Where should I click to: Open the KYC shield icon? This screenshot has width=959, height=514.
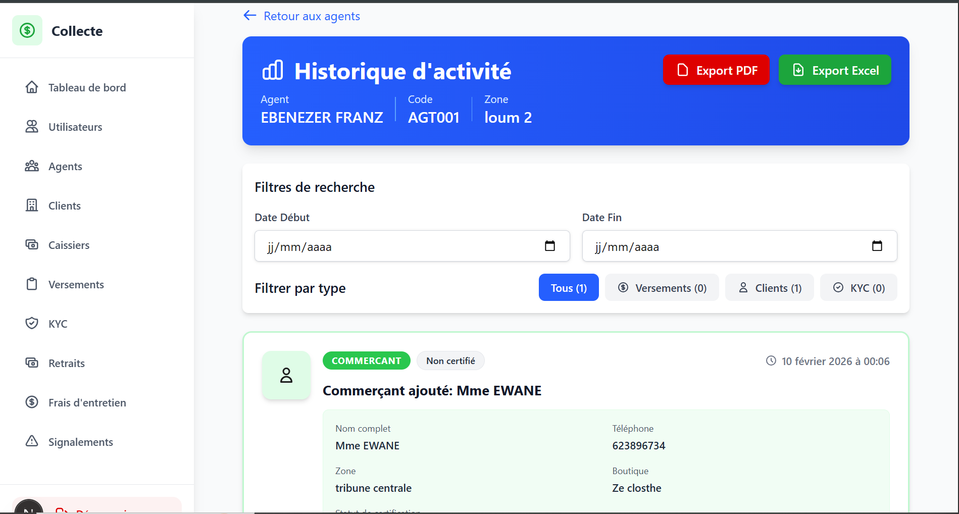coord(32,323)
